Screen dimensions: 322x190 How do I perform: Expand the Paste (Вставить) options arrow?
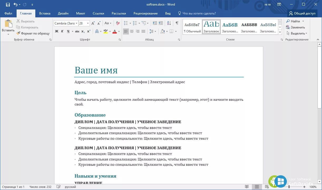tap(8, 34)
